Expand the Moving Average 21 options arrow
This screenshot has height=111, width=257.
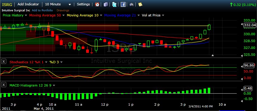pos(139,16)
